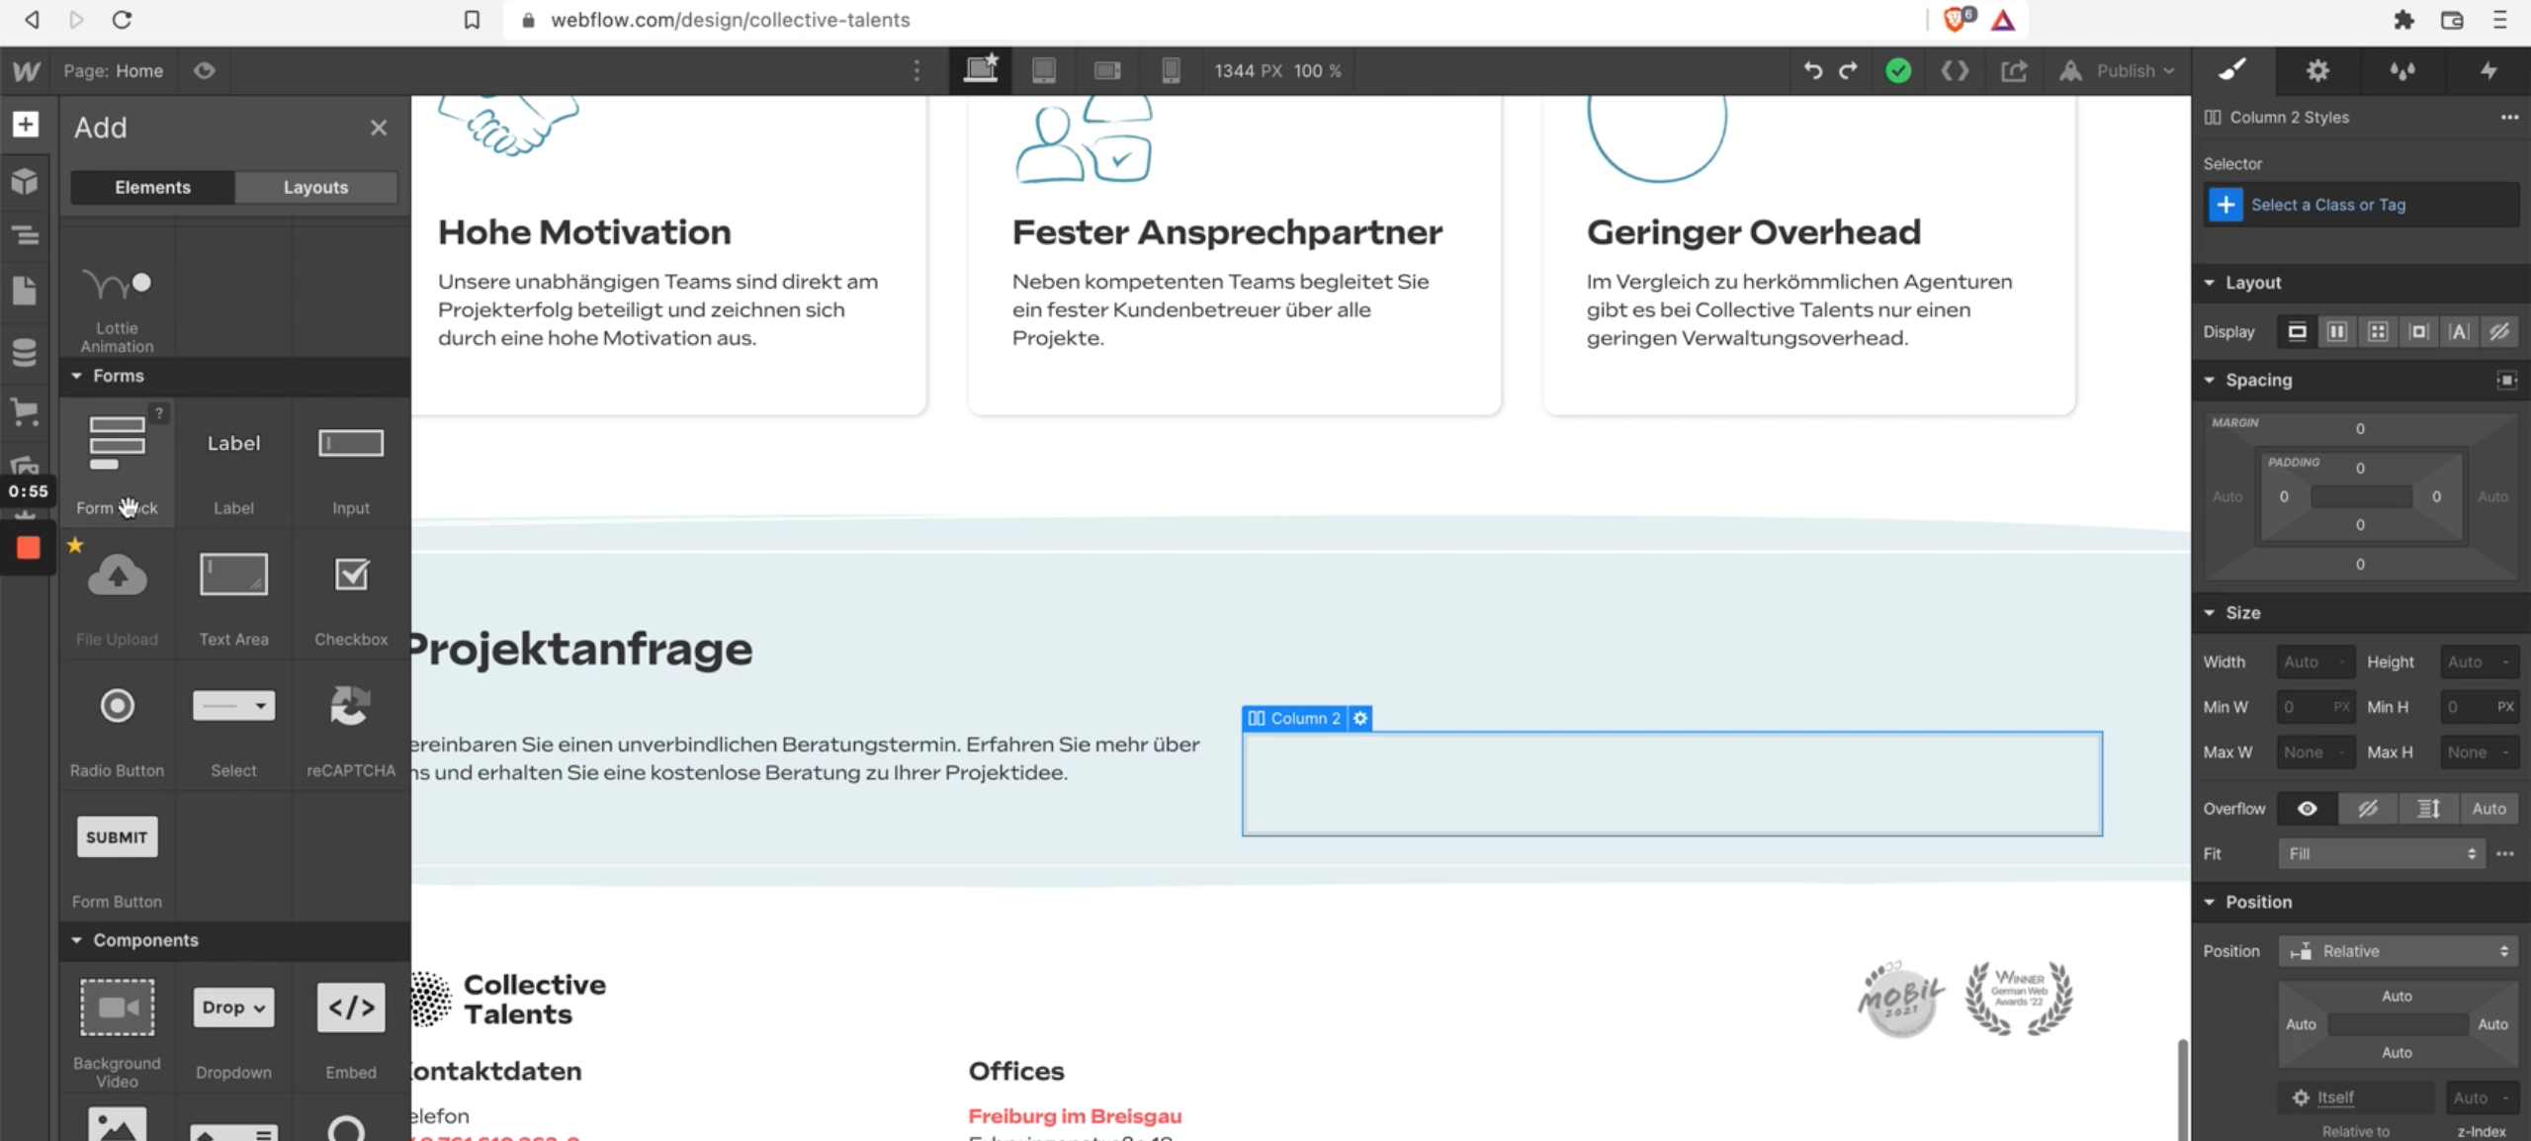The image size is (2531, 1141).
Task: Set display to block
Action: point(2297,331)
